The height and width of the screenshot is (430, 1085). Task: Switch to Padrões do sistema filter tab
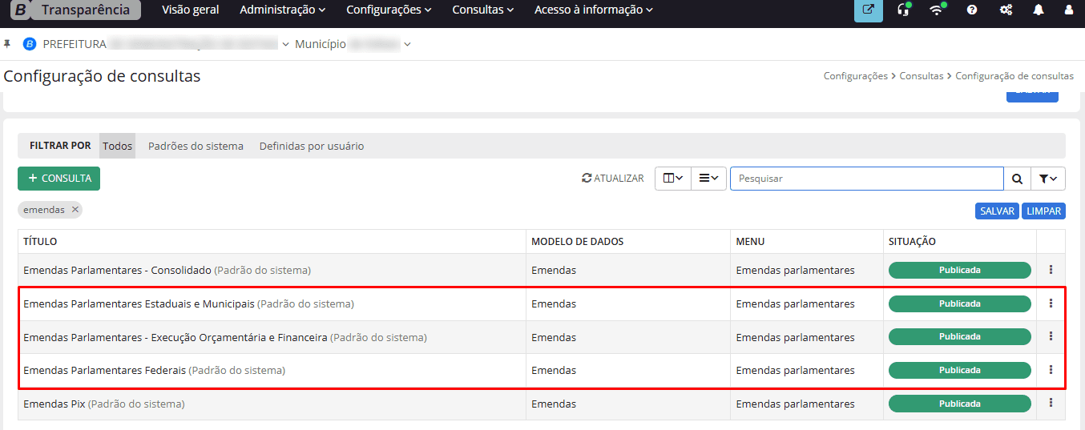pos(196,146)
